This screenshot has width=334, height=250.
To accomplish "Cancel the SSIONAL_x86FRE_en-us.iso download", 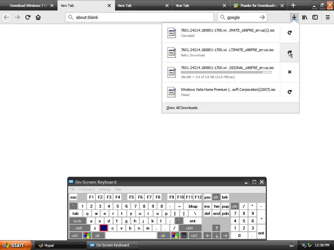I will tap(290, 72).
